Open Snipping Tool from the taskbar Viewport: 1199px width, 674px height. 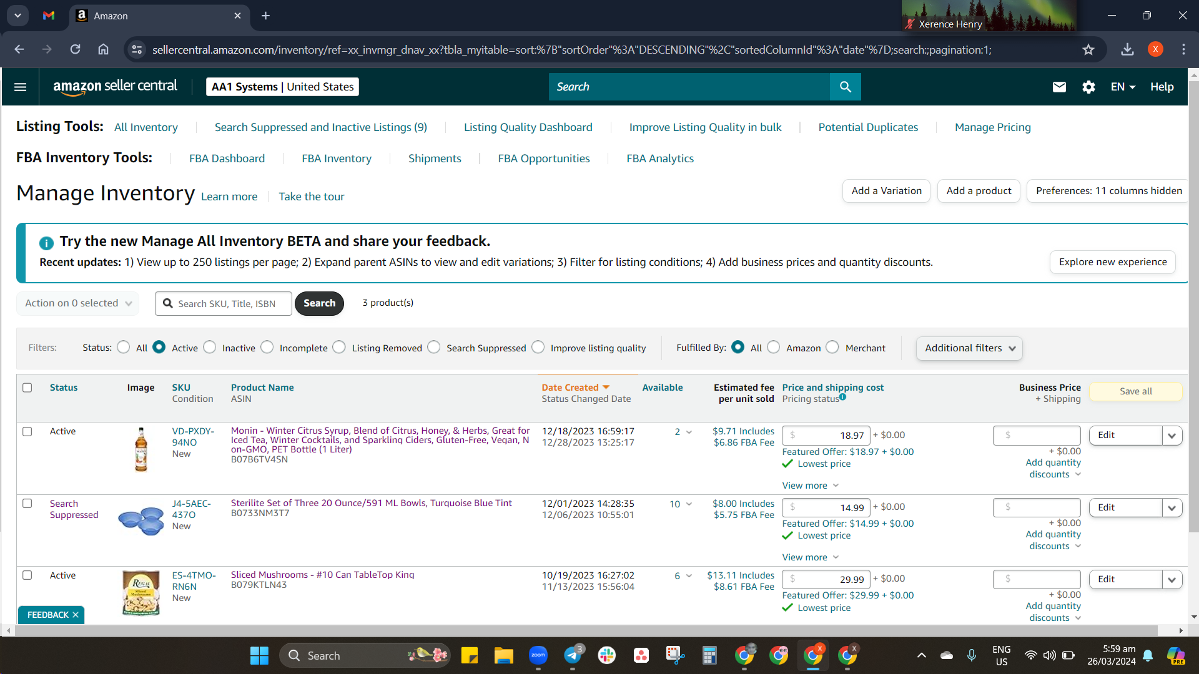675,655
